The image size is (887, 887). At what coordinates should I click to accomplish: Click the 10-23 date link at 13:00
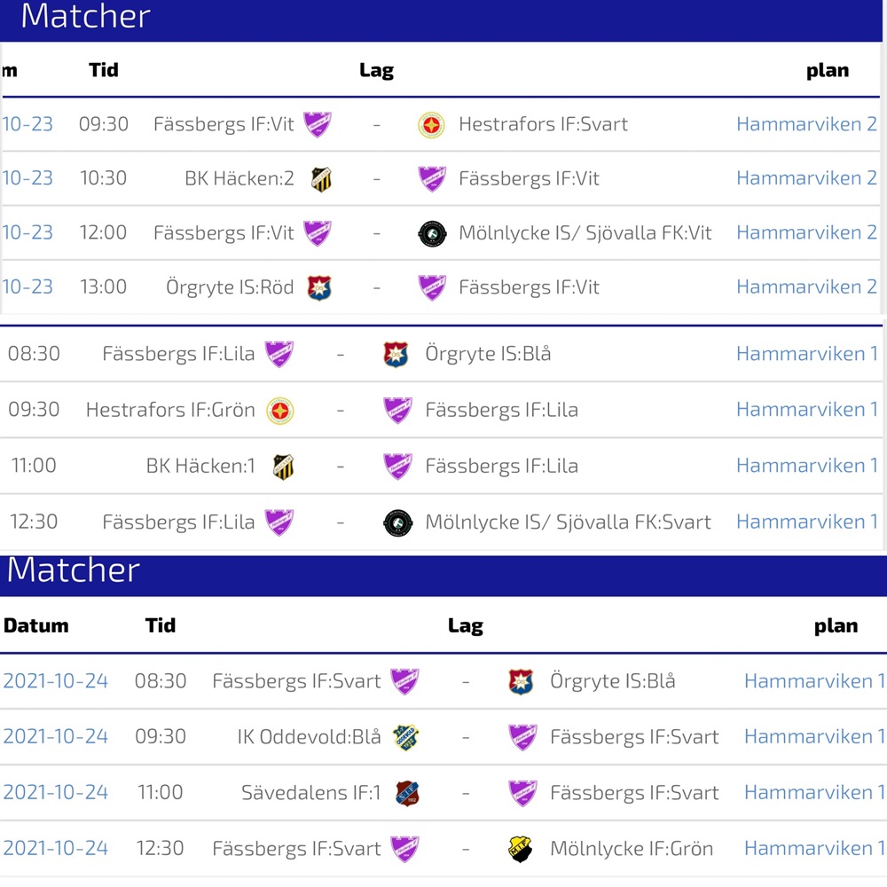coord(27,287)
